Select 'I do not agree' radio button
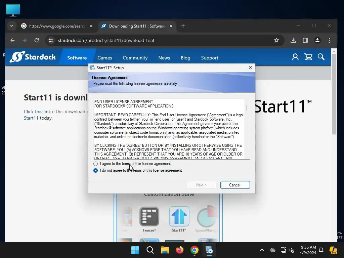This screenshot has width=344, height=258. coord(95,170)
